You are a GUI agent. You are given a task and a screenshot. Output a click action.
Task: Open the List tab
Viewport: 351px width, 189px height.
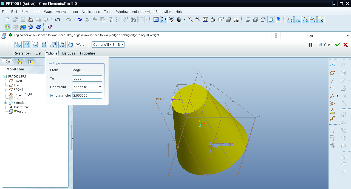point(38,53)
